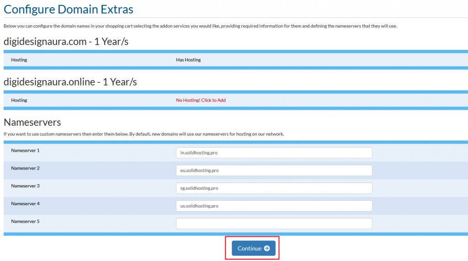Click the Nameserver 3 label
The height and width of the screenshot is (261, 468).
click(x=26, y=186)
